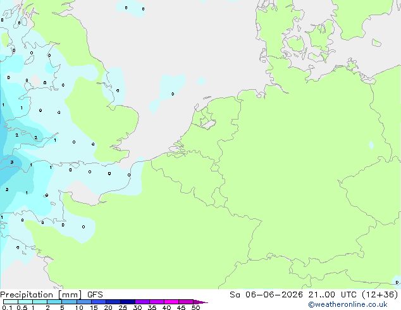Pick the 15–20 mm legend swatch
The width and height of the screenshot is (401, 310).
tap(98, 302)
